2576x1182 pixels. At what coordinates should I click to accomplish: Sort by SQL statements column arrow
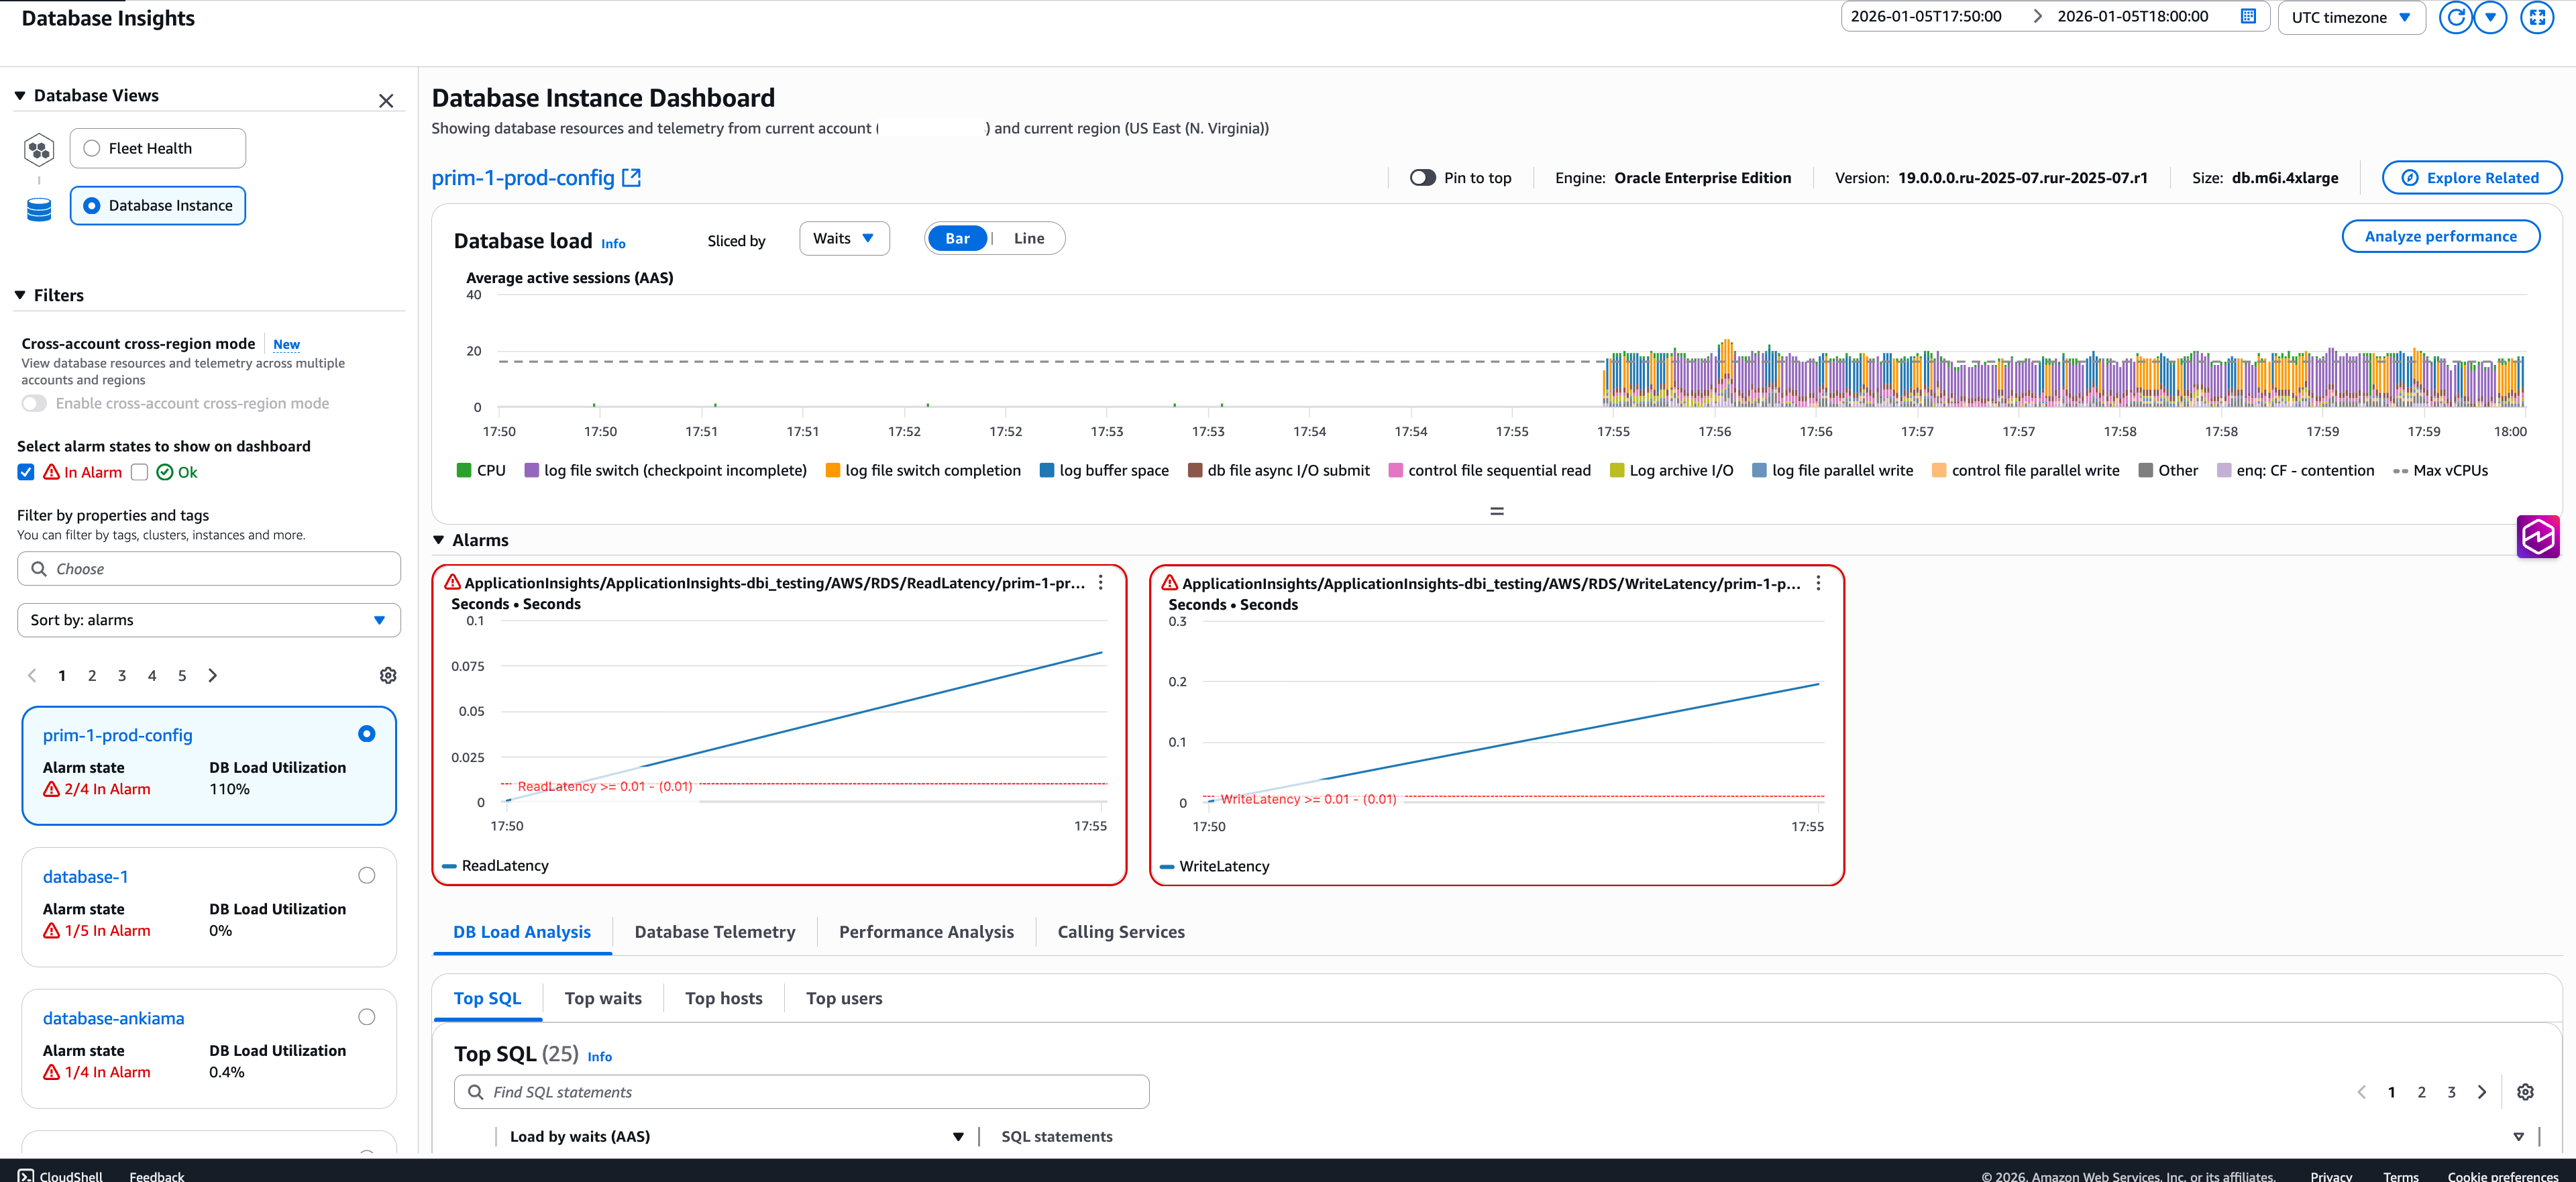pos(2518,1137)
